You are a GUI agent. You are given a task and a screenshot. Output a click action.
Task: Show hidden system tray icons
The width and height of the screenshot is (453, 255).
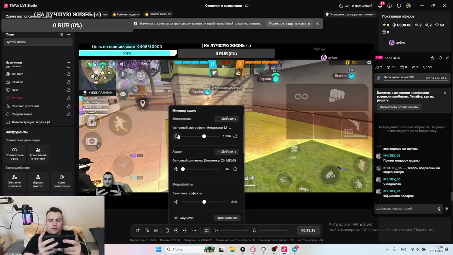[387, 249]
